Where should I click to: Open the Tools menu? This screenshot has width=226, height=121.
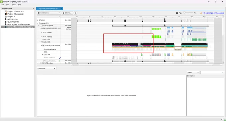[x=14, y=5]
